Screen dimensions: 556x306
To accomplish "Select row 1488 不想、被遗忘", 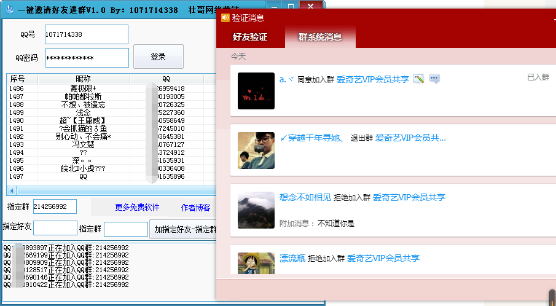I will point(111,104).
